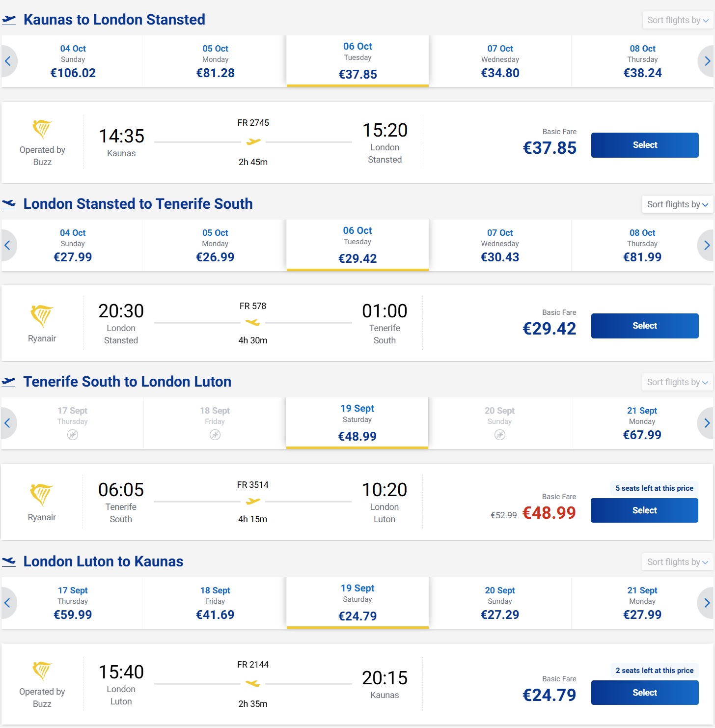The width and height of the screenshot is (715, 728).
Task: Select the FR 2144 flight at €24.79
Action: 645,693
